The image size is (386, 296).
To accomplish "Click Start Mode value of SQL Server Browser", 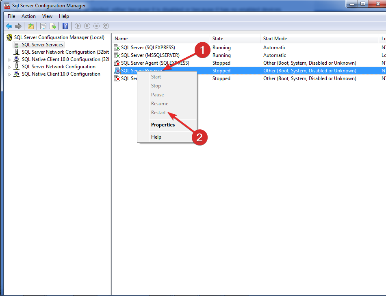I will click(310, 71).
